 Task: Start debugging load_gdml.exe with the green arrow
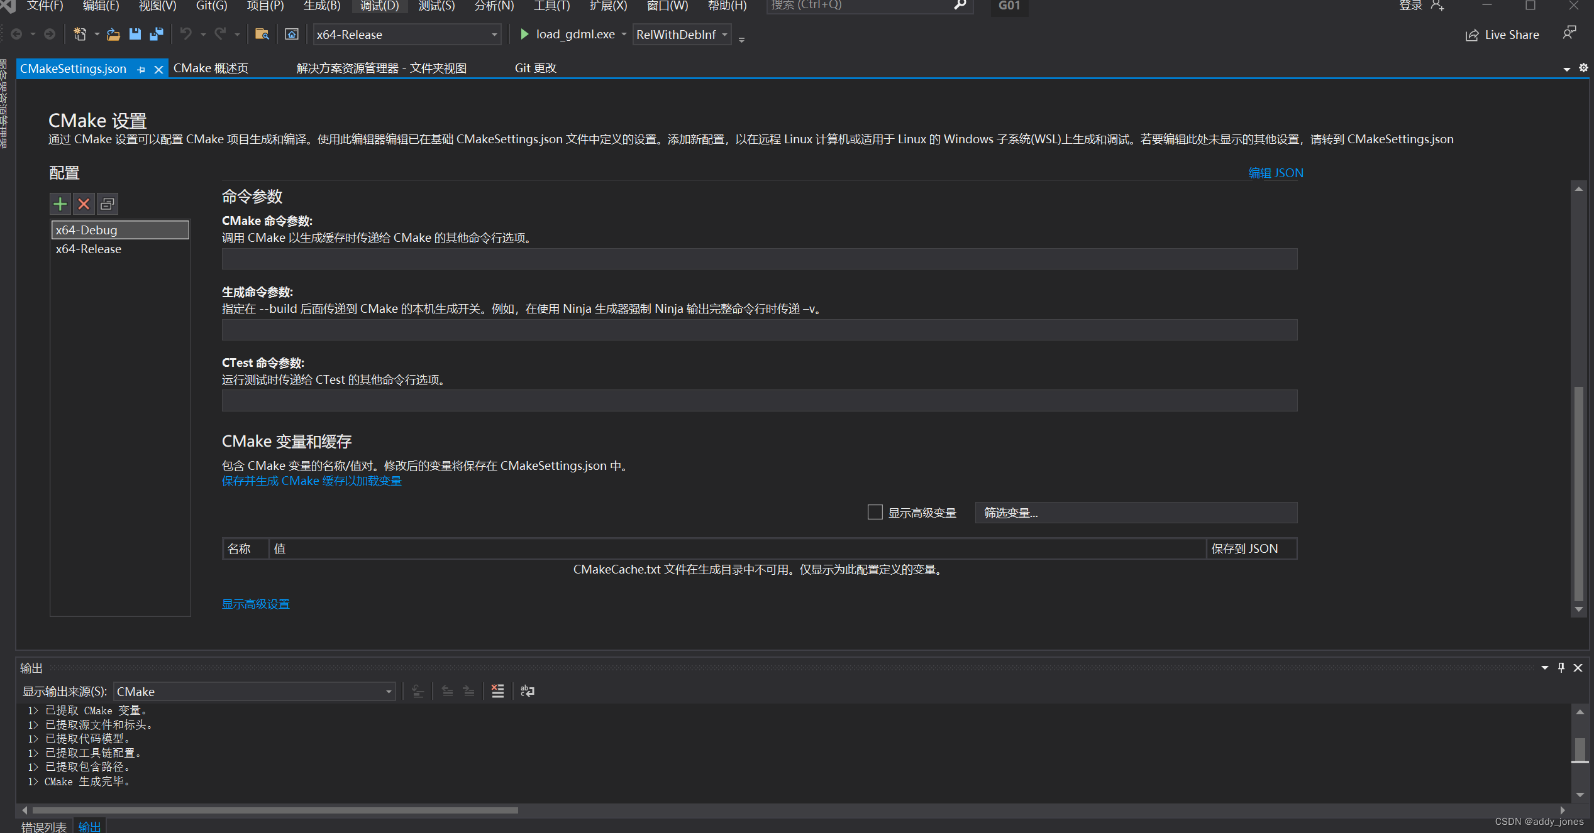point(524,35)
